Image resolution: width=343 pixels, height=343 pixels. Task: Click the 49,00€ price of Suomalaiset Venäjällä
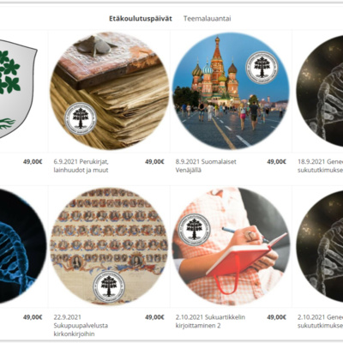click(276, 162)
